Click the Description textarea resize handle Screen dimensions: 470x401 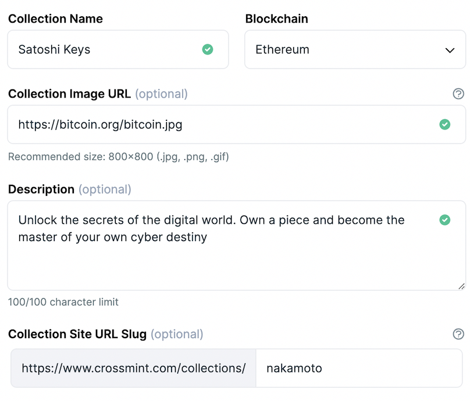click(x=461, y=285)
